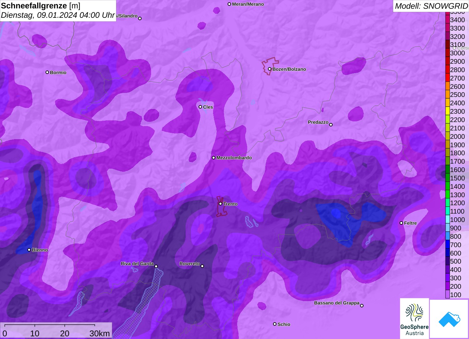Click the Bozen/Bolzano city marker dot
The image size is (469, 339).
(270, 69)
